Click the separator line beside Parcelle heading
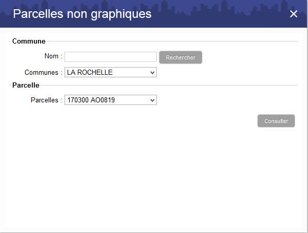Image resolution: width=308 pixels, height=233 pixels. click(169, 86)
